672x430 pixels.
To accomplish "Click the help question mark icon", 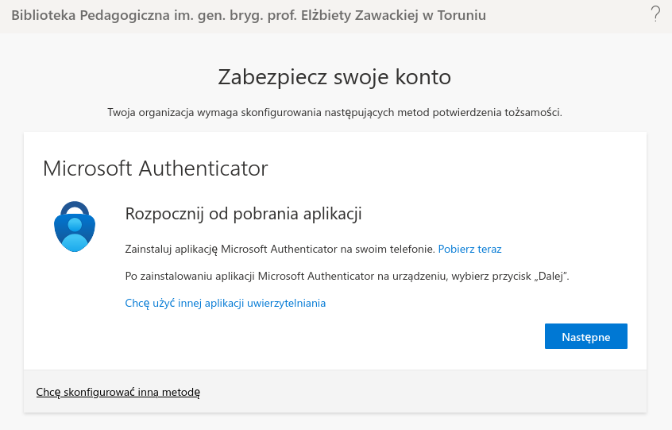I will pyautogui.click(x=655, y=14).
